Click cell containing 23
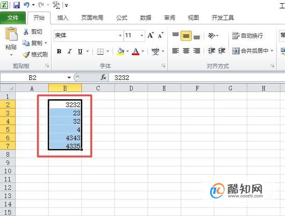Image resolution: width=285 pixels, height=216 pixels. [65, 113]
